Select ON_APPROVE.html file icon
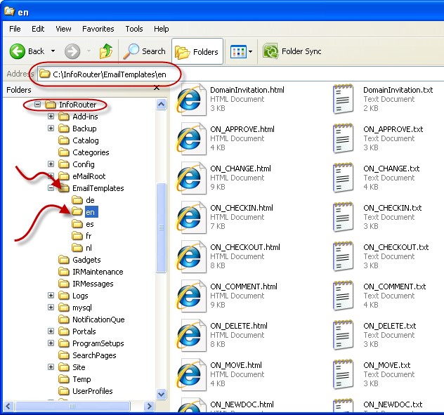This screenshot has width=444, height=415. [190, 138]
